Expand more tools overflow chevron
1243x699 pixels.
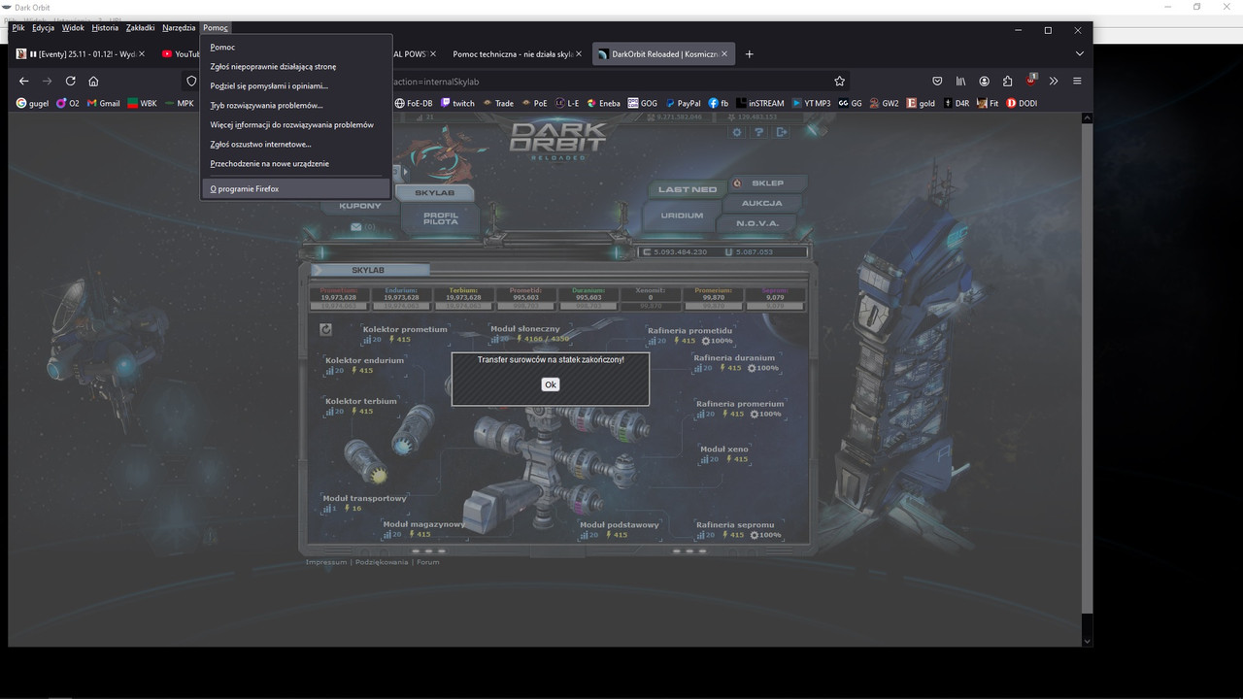tap(1054, 82)
